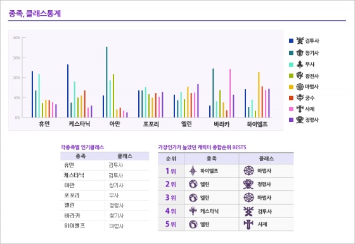Screen dimensions: 355x244
Task: Click the 엘린 race icon in rank 2
Action: click(x=193, y=184)
